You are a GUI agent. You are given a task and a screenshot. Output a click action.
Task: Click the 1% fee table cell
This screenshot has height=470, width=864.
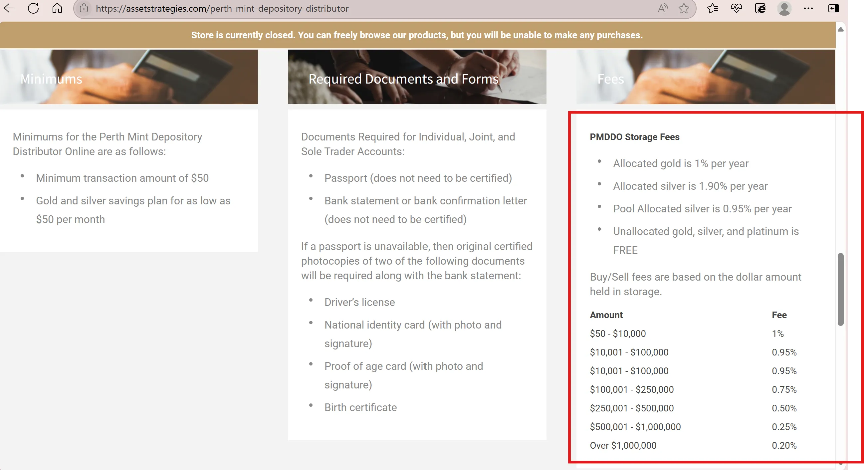[777, 334]
